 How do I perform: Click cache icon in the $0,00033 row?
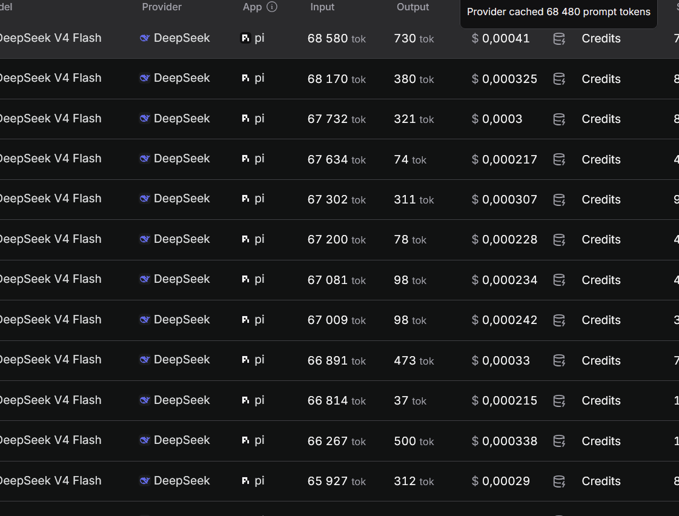[x=559, y=360]
